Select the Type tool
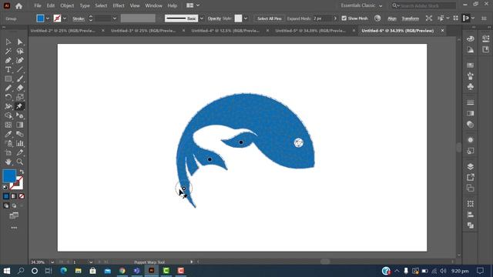493x277 pixels. (8, 69)
